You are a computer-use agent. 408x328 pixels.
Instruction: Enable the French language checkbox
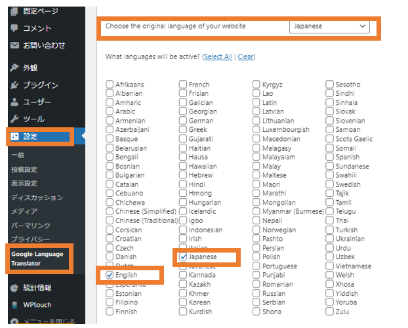click(x=183, y=85)
